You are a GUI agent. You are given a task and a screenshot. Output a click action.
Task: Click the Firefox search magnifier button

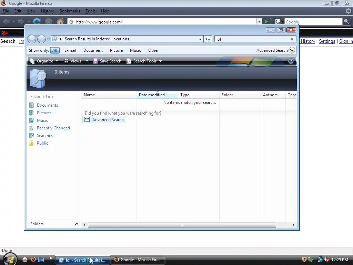(x=346, y=22)
